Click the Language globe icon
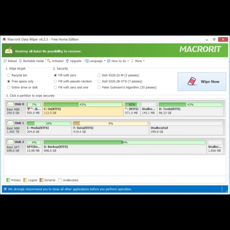Image resolution: width=230 pixels, height=230 pixels. [86, 61]
